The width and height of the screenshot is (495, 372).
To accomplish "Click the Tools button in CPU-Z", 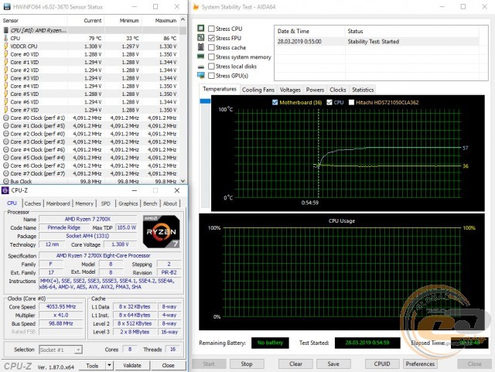I will pyautogui.click(x=92, y=365).
